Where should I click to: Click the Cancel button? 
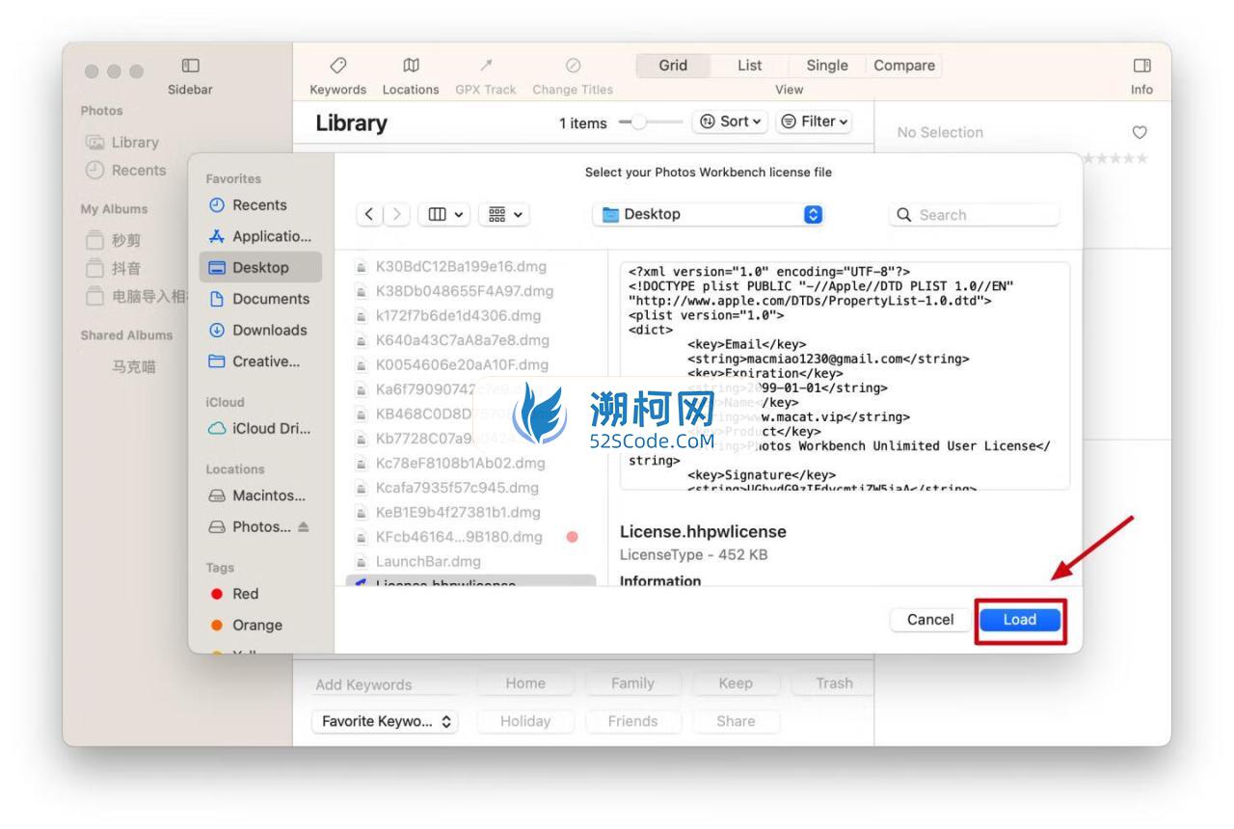click(931, 620)
